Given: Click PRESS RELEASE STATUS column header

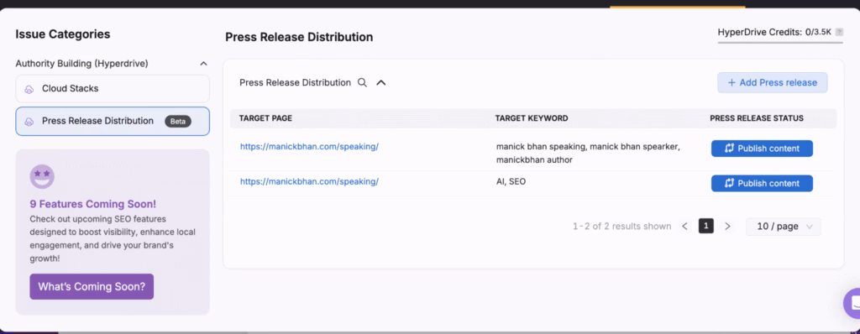Looking at the screenshot, I should coord(757,118).
